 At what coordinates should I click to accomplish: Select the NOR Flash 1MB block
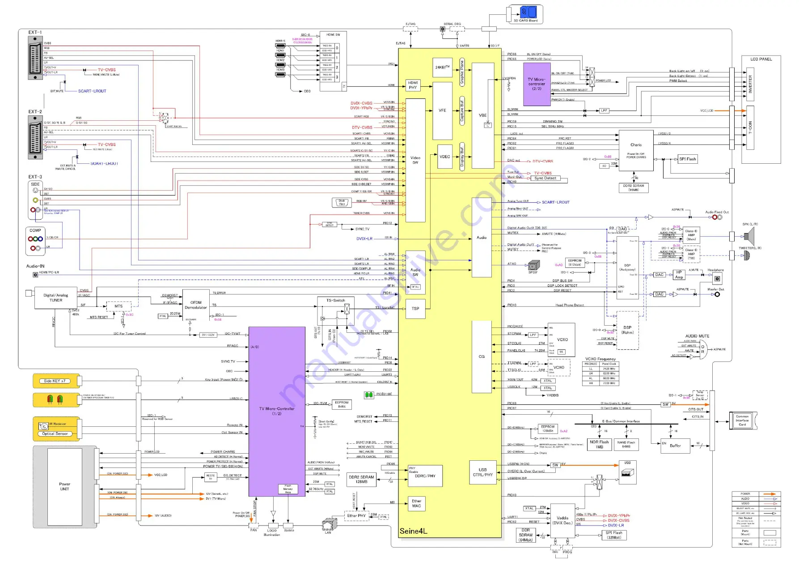tap(599, 444)
